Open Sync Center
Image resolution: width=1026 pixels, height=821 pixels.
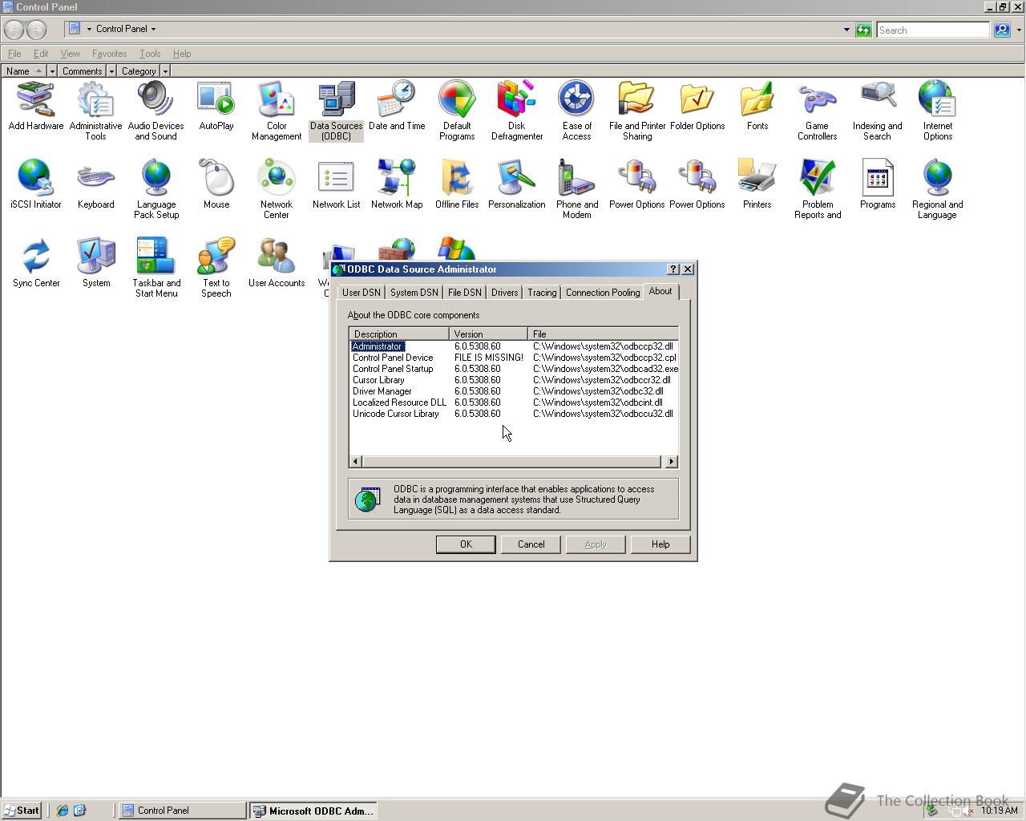point(36,263)
